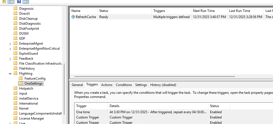Image resolution: width=273 pixels, height=124 pixels.
Task: Click the Show/Hide Action Pane toolbar icon
Action: coord(26,2)
